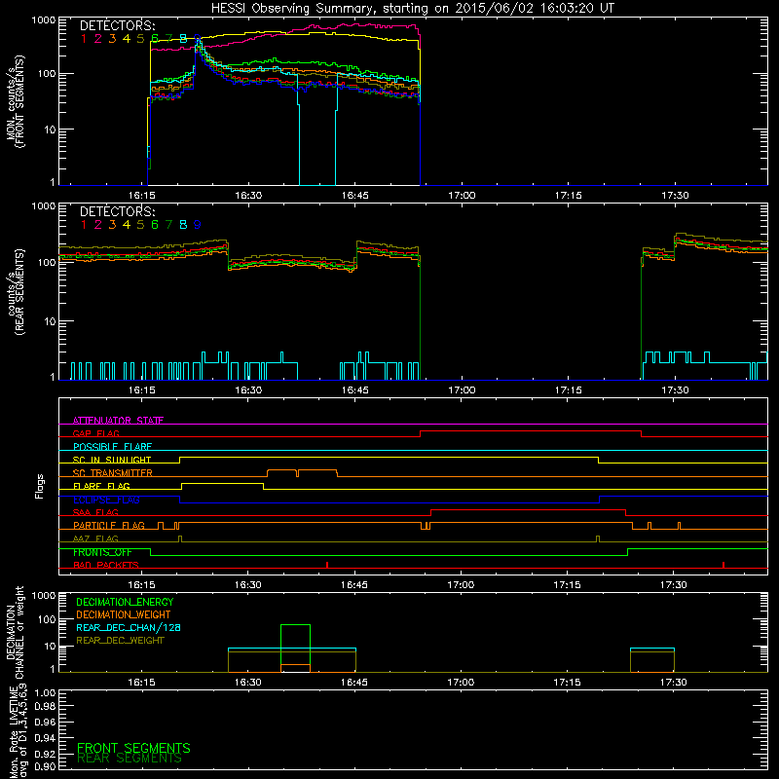The width and height of the screenshot is (779, 779).
Task: Click the Flags axis title
Action: click(40, 486)
